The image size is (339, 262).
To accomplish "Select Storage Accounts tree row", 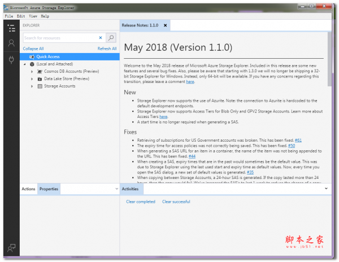I will tap(69, 86).
